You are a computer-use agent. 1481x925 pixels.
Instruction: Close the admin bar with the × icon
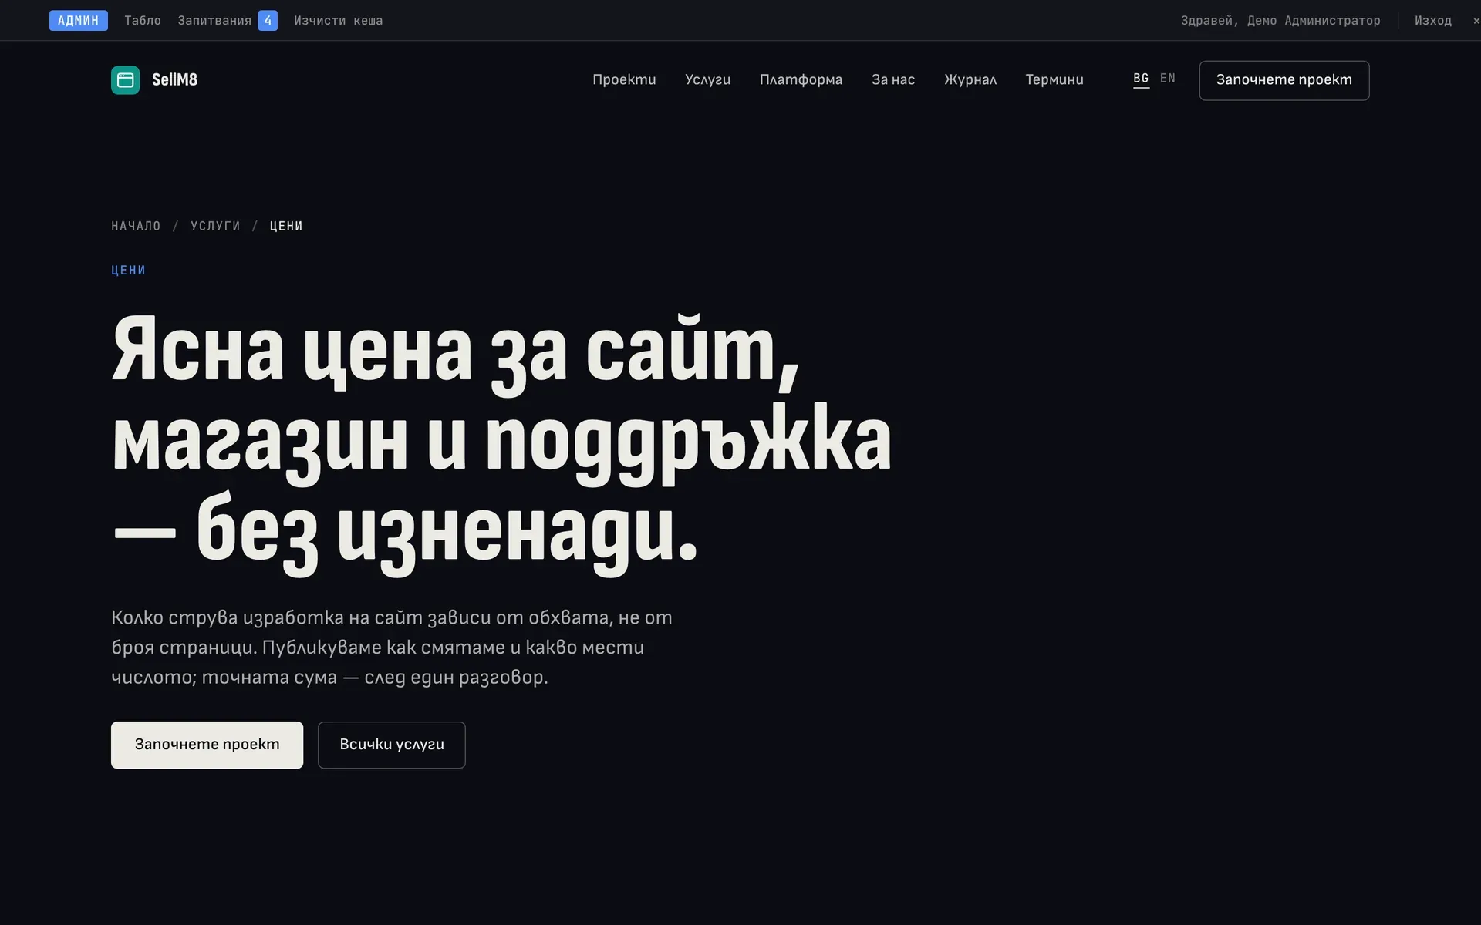click(1476, 21)
